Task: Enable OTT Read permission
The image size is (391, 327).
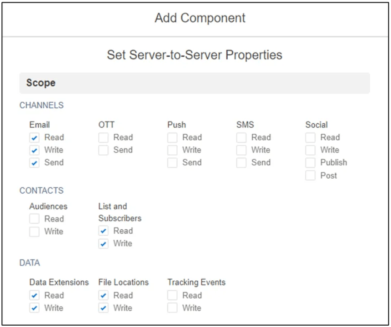Action: coord(104,137)
